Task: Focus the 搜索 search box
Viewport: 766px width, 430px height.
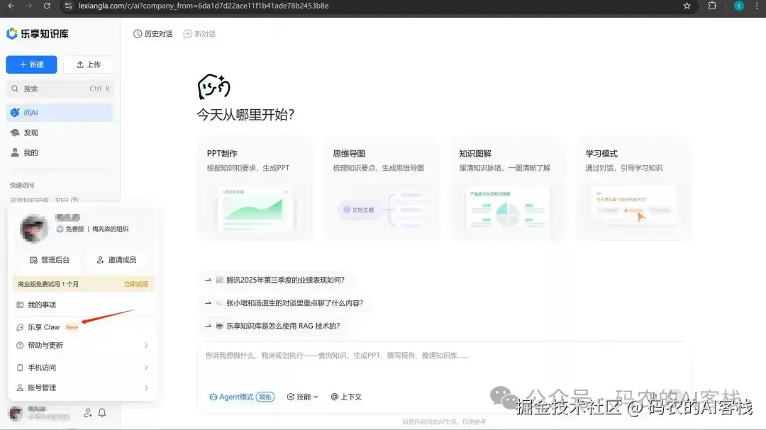Action: (x=60, y=89)
